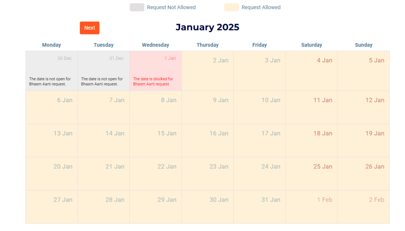Image resolution: width=405 pixels, height=231 pixels.
Task: Click the Wednesday column header
Action: [x=155, y=45]
